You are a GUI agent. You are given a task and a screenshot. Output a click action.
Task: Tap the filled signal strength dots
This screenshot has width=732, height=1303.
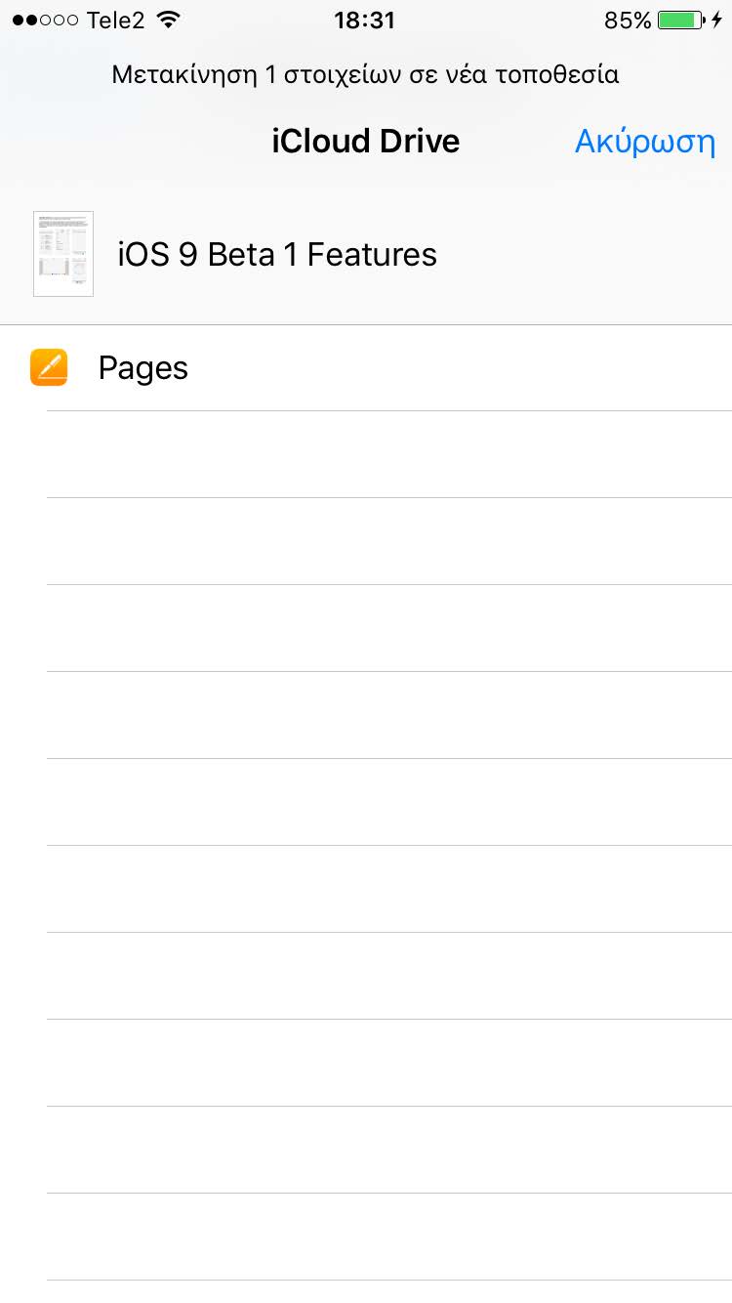pos(24,20)
